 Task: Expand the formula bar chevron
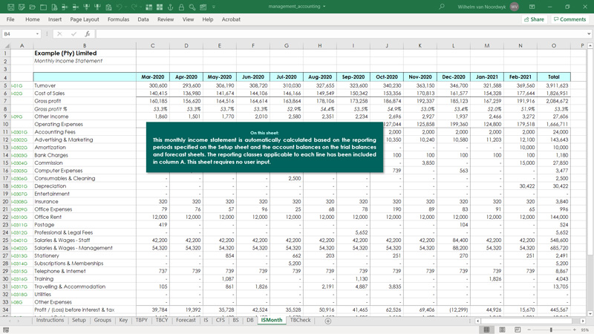click(x=589, y=33)
